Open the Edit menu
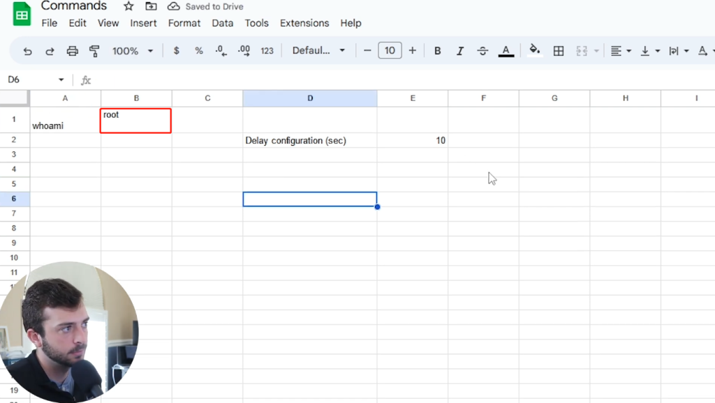 tap(78, 23)
